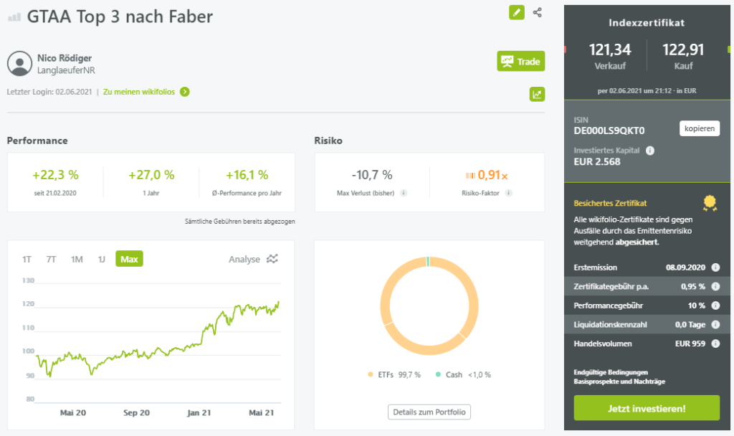Click the green chart icon below Trade
The height and width of the screenshot is (436, 734).
point(537,94)
